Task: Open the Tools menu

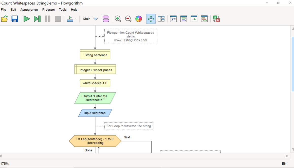Action: click(63, 10)
